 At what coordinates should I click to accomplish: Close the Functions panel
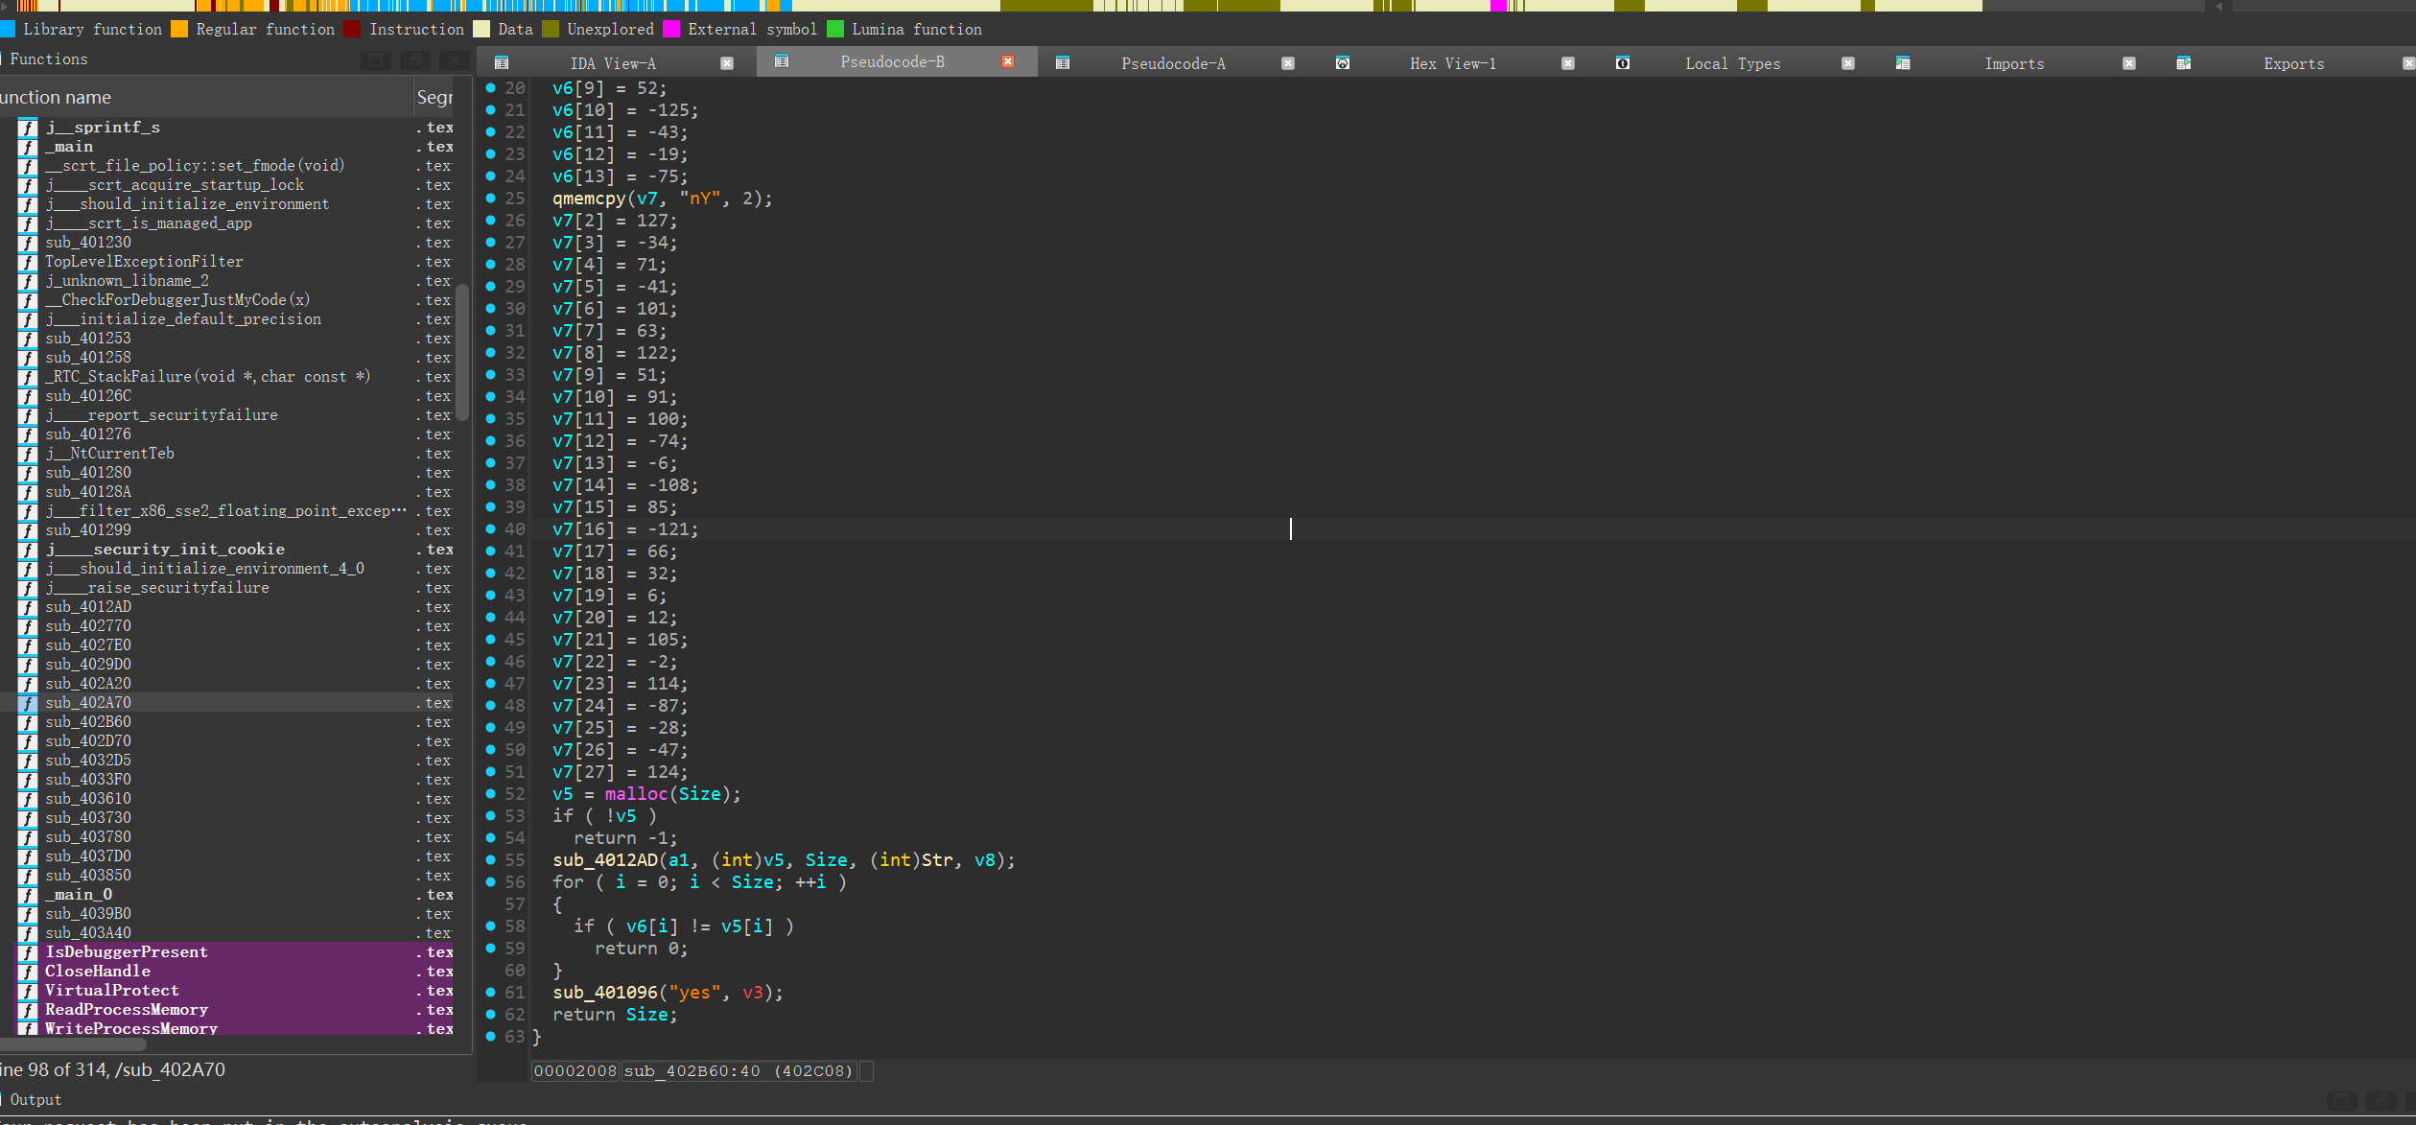[x=453, y=59]
